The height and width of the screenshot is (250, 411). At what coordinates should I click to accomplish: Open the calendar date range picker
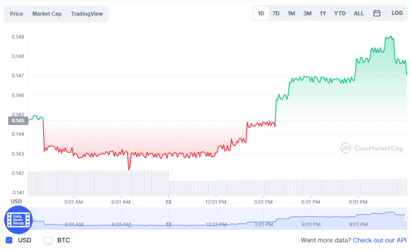[376, 13]
